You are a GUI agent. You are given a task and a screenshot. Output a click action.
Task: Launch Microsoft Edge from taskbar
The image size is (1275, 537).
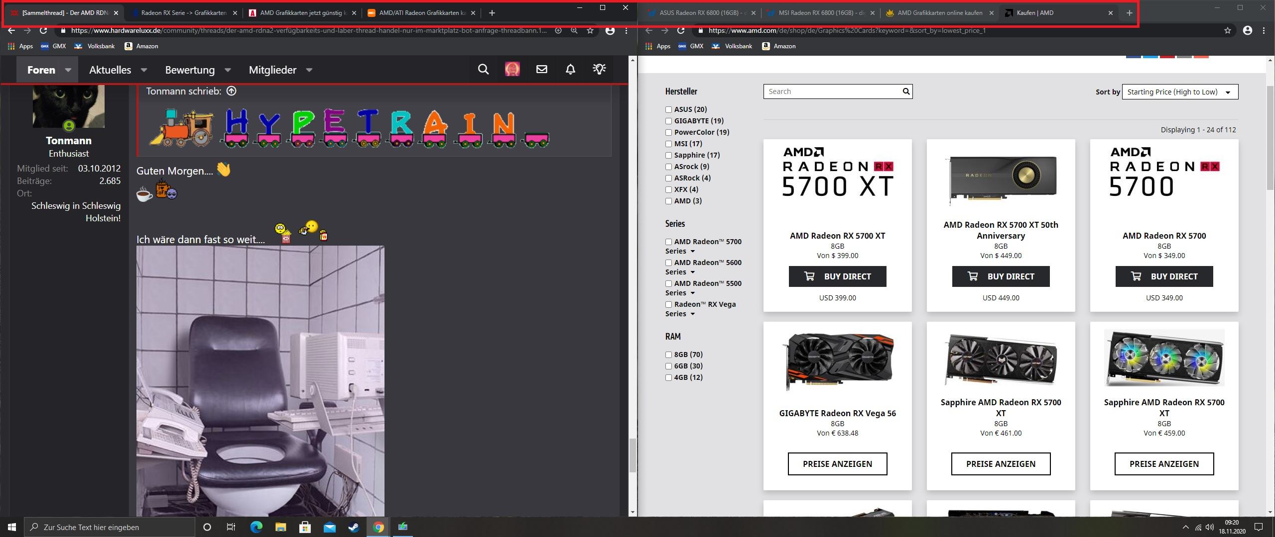(256, 527)
